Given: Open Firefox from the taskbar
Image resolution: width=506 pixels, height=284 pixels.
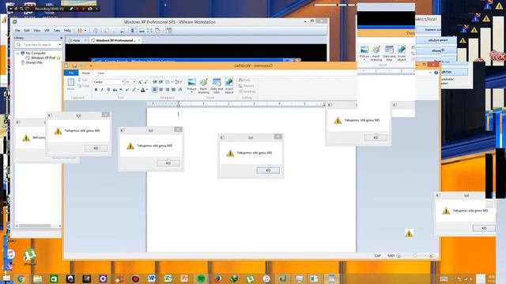Looking at the screenshot, I should pyautogui.click(x=217, y=278).
